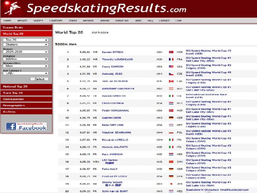Click Germany flag in Felix Maly row
The height and width of the screenshot is (193, 257).
click(x=171, y=169)
